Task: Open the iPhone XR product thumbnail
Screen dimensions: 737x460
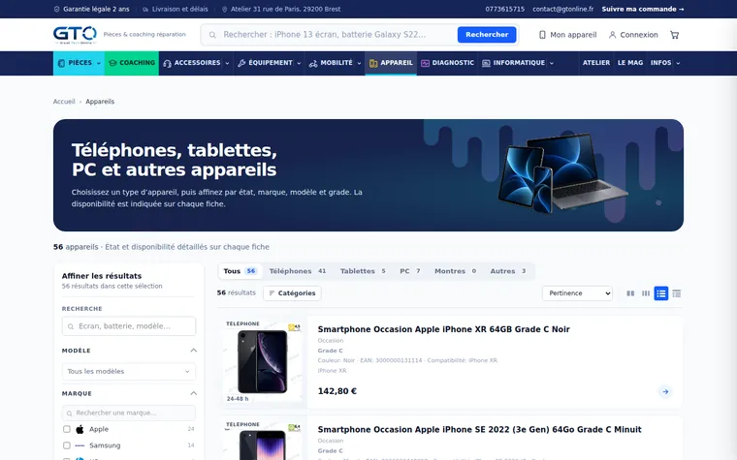Action: click(x=262, y=361)
